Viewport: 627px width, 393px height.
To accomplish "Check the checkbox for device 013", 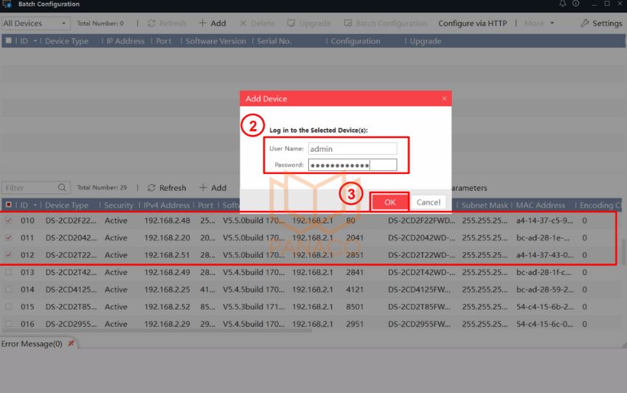I will tap(8, 272).
